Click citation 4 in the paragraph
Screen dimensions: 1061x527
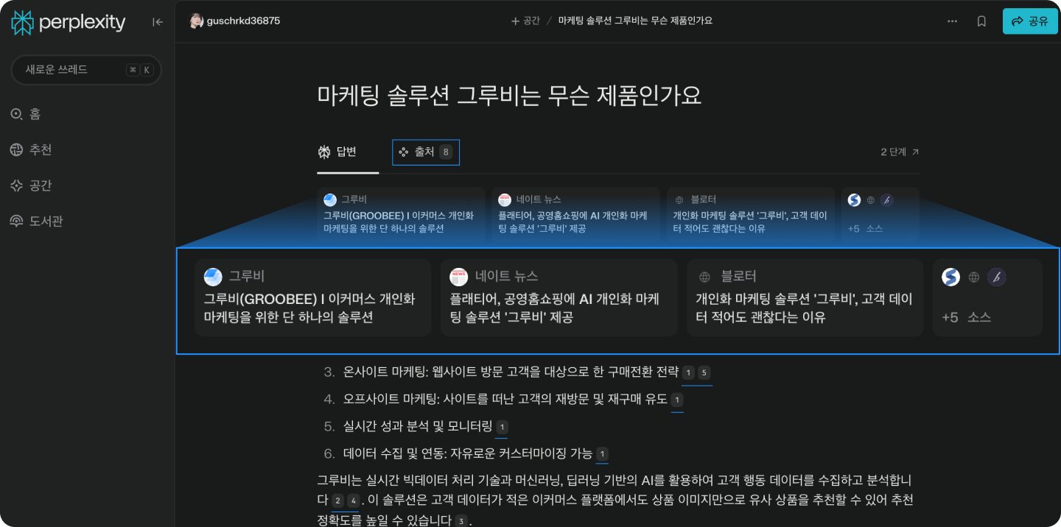(x=353, y=501)
